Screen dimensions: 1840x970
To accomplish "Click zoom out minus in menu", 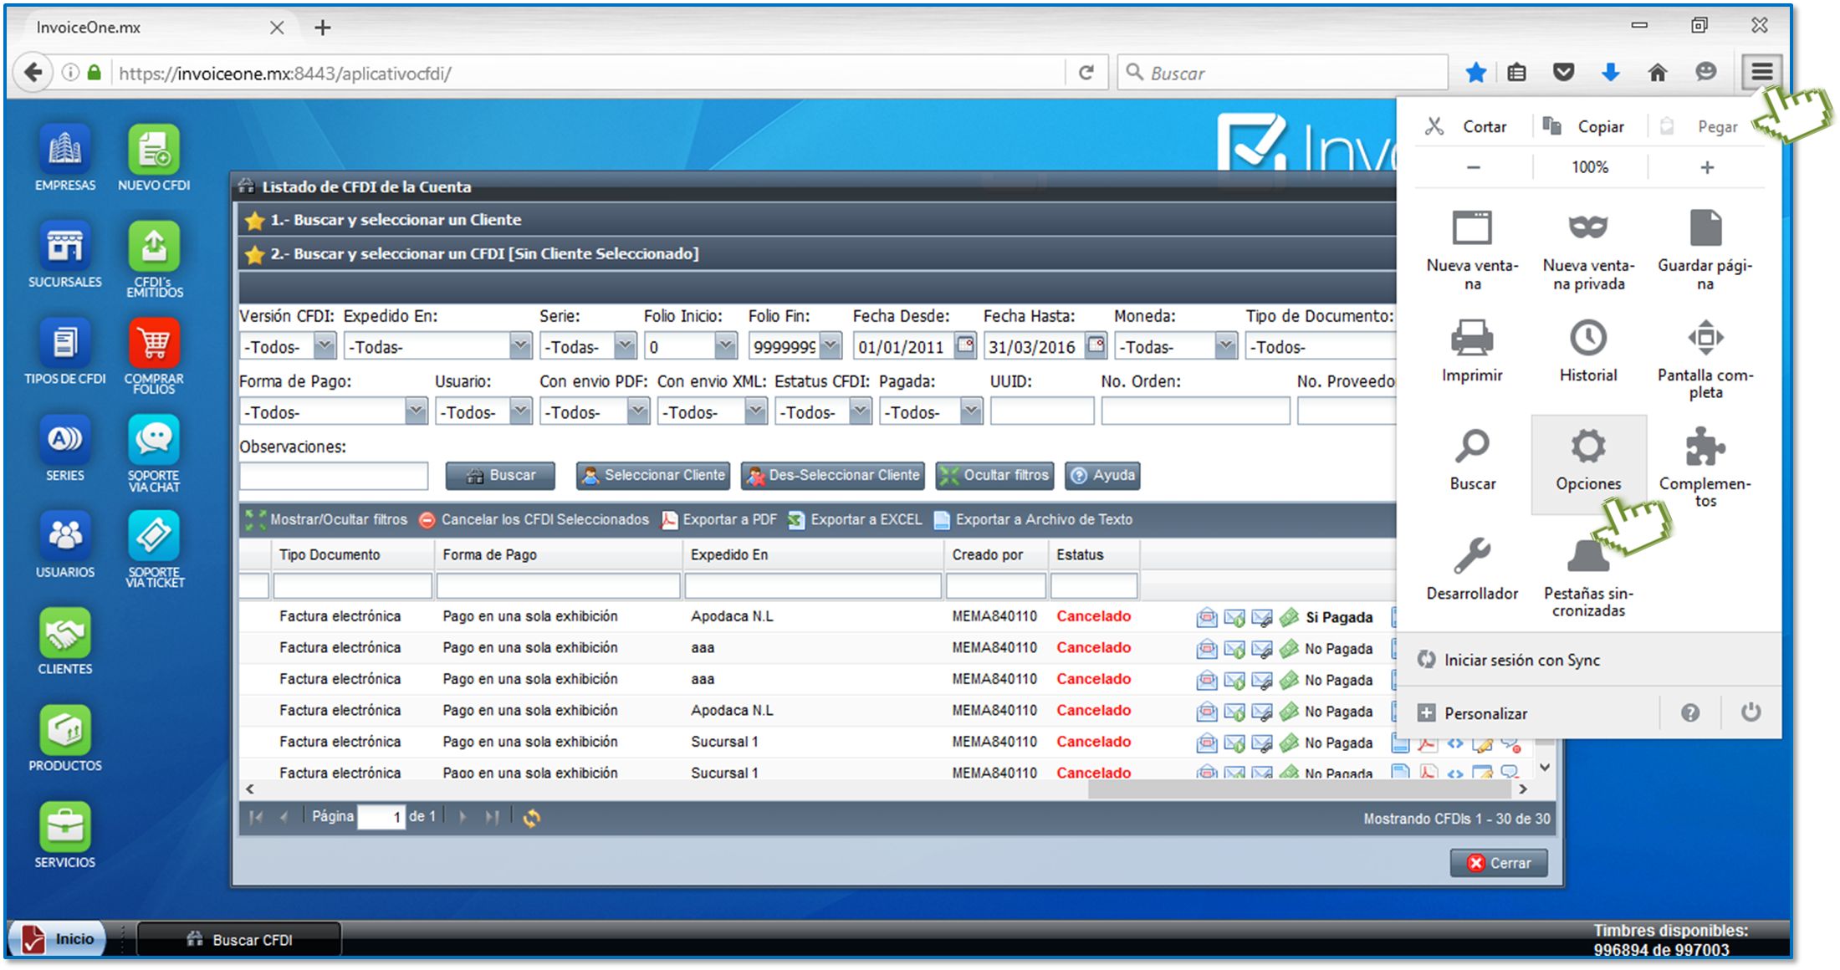I will click(x=1474, y=167).
